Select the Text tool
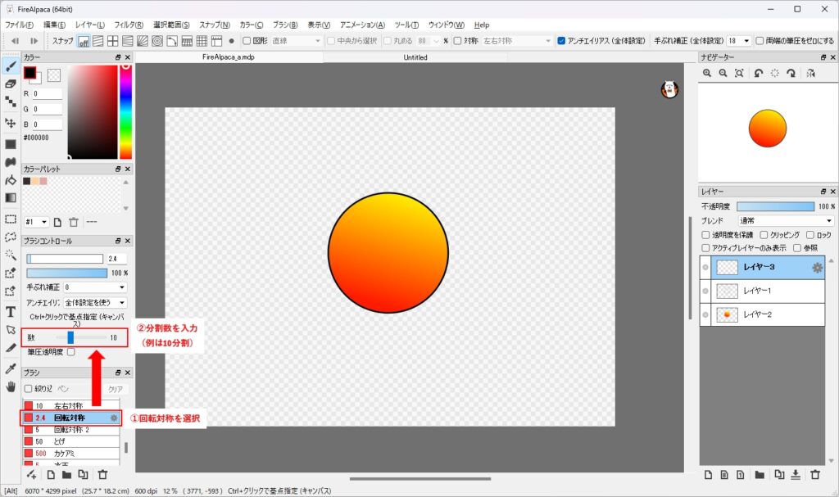839x497 pixels. (11, 311)
